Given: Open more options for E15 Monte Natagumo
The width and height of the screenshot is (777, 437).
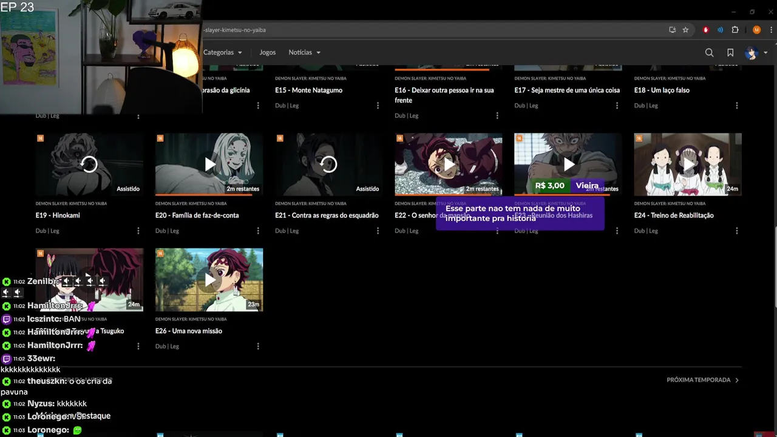Looking at the screenshot, I should (x=378, y=106).
